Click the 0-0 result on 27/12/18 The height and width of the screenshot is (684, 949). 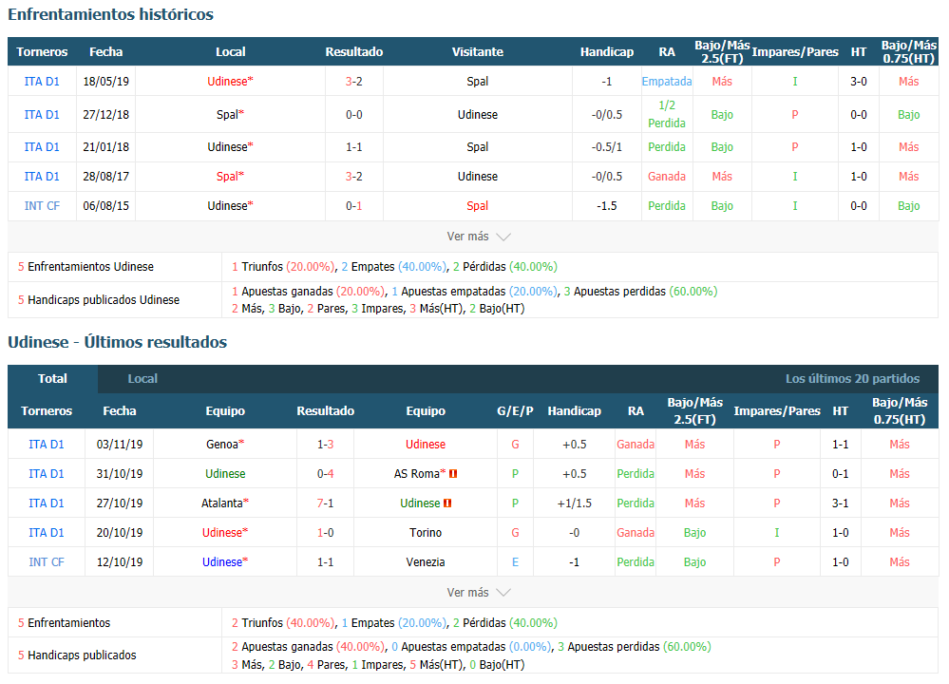tap(354, 114)
